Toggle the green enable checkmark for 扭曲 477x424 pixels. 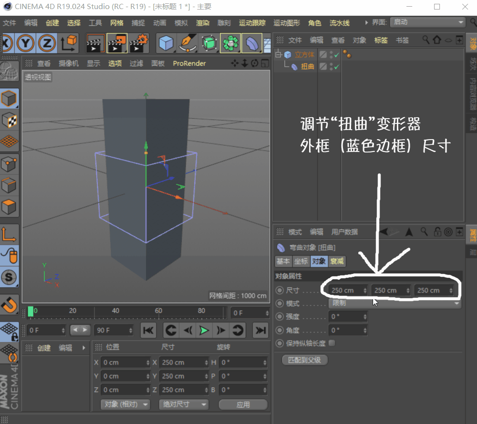(x=337, y=67)
